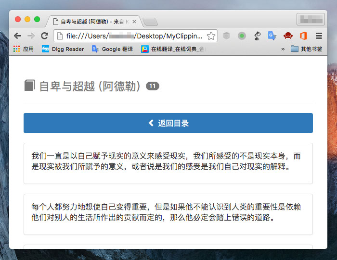This screenshot has height=260, width=337.
Task: Click the gray cube extension icon
Action: [x=226, y=36]
